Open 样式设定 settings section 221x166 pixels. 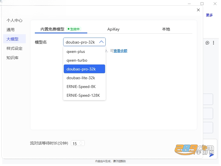coord(14,48)
